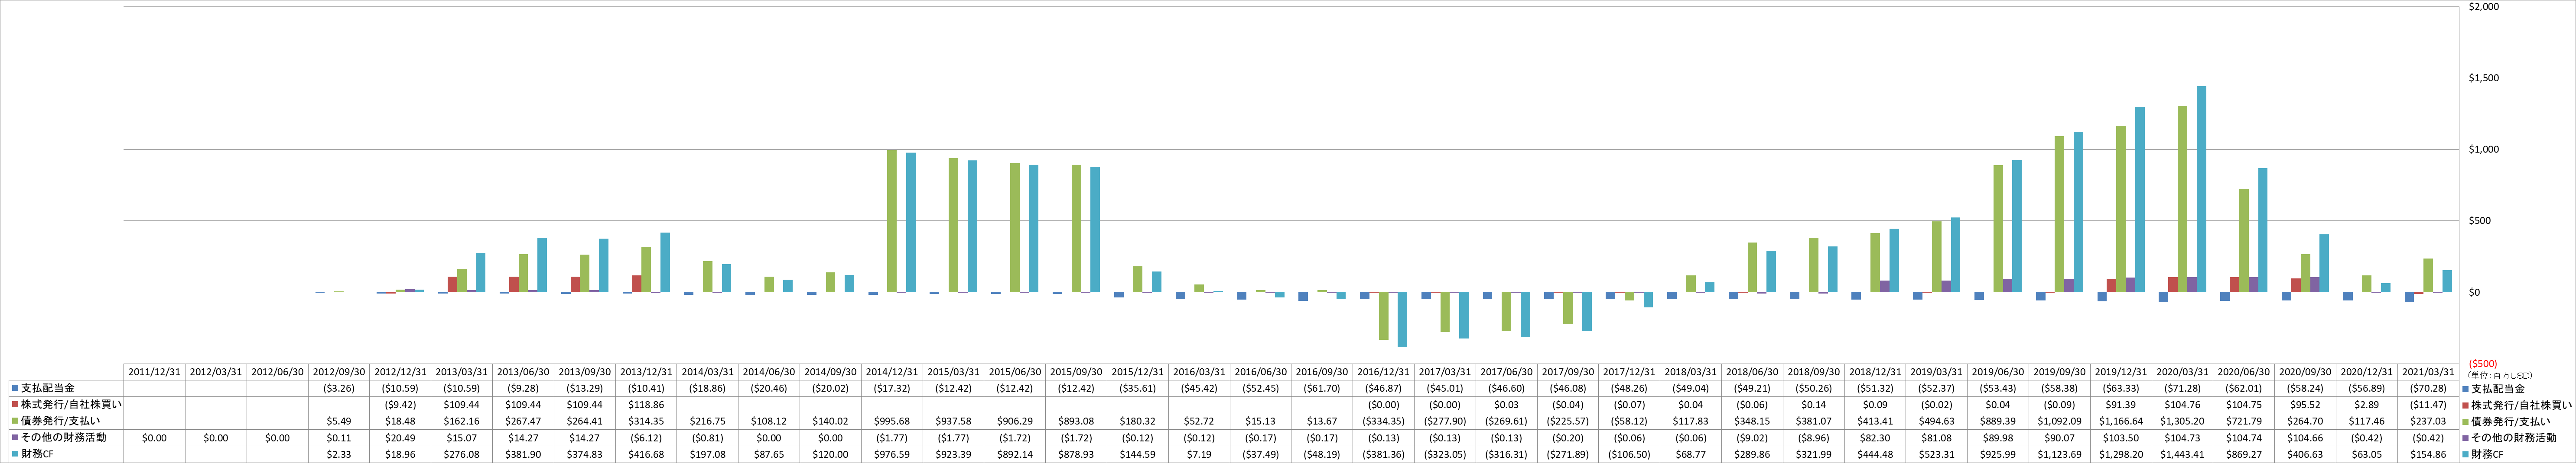Click the $118.86 stock issuance cell
The image size is (2576, 463).
pyautogui.click(x=646, y=405)
